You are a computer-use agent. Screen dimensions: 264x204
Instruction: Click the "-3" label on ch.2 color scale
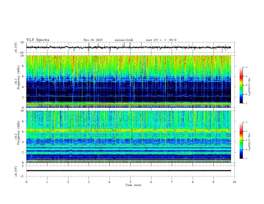(x=246, y=122)
